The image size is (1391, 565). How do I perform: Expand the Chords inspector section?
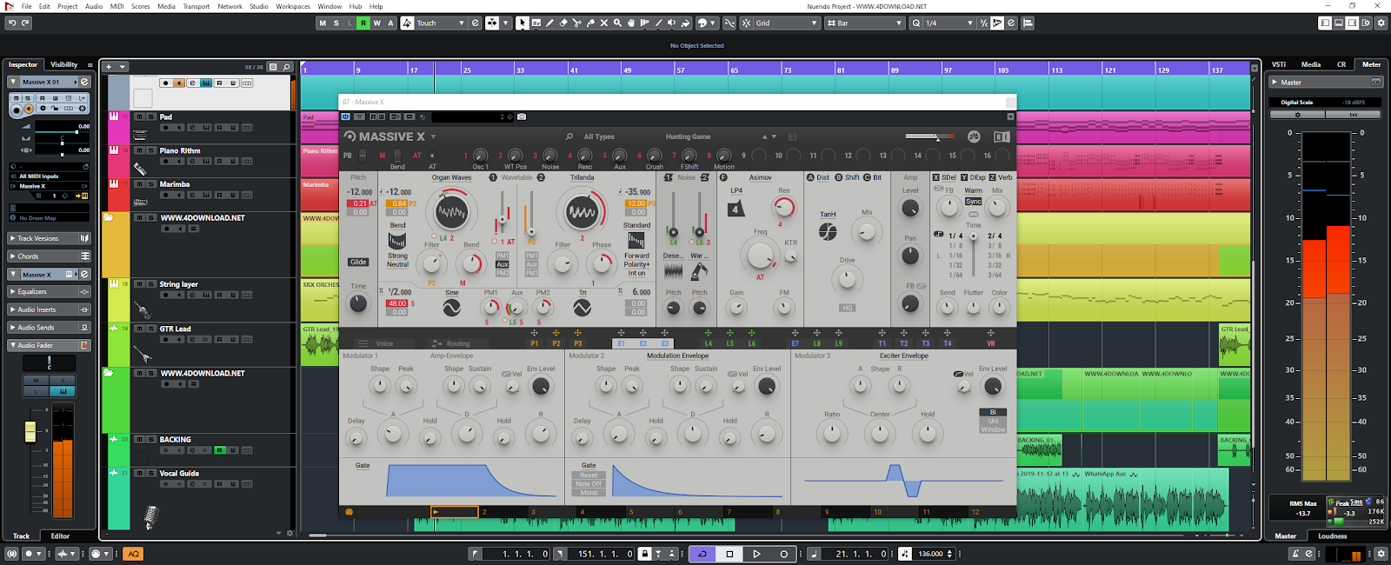[x=49, y=256]
